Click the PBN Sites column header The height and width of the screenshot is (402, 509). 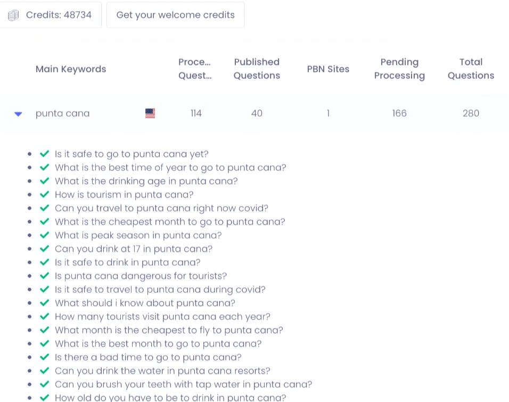[x=328, y=69]
